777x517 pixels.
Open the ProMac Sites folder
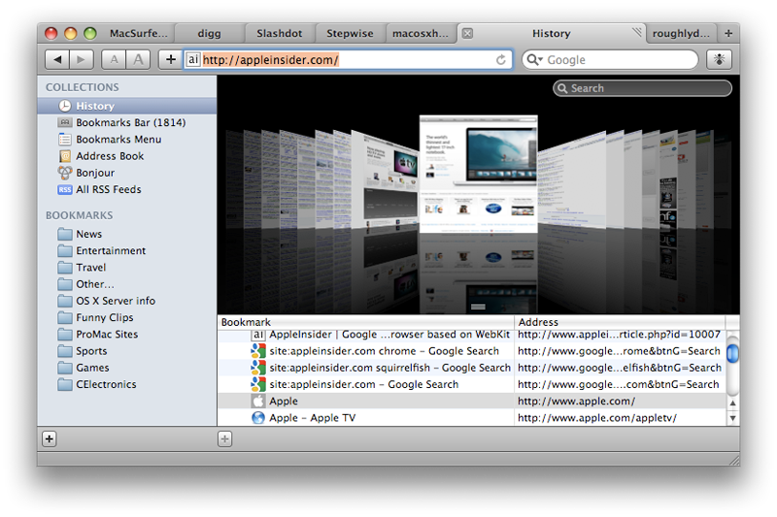127,334
